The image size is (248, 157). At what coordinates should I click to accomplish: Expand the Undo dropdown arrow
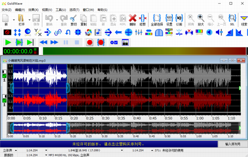[57, 20]
